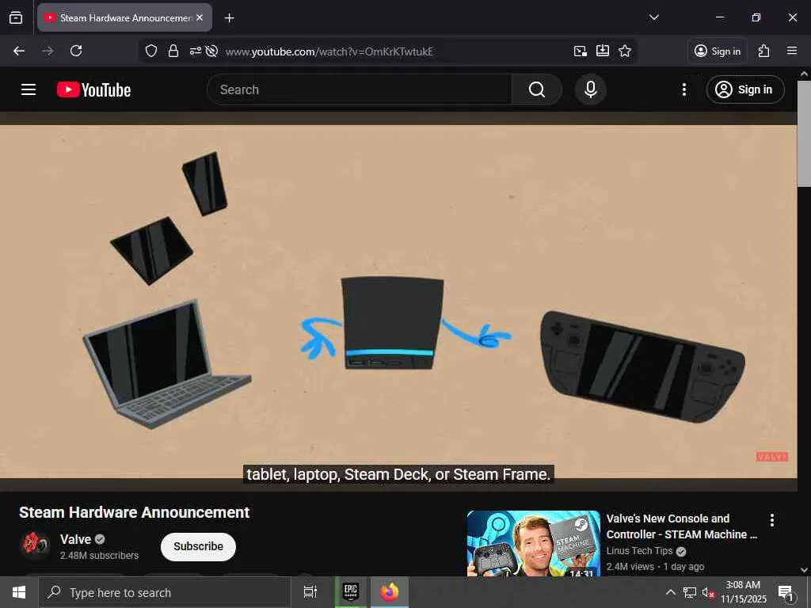The width and height of the screenshot is (811, 608).
Task: Open the notifications action center
Action: click(x=786, y=593)
